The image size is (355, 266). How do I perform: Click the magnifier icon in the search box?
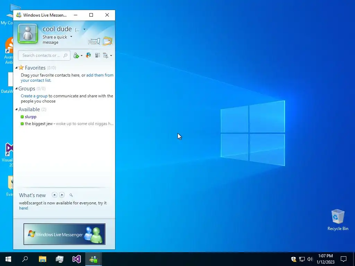point(66,55)
